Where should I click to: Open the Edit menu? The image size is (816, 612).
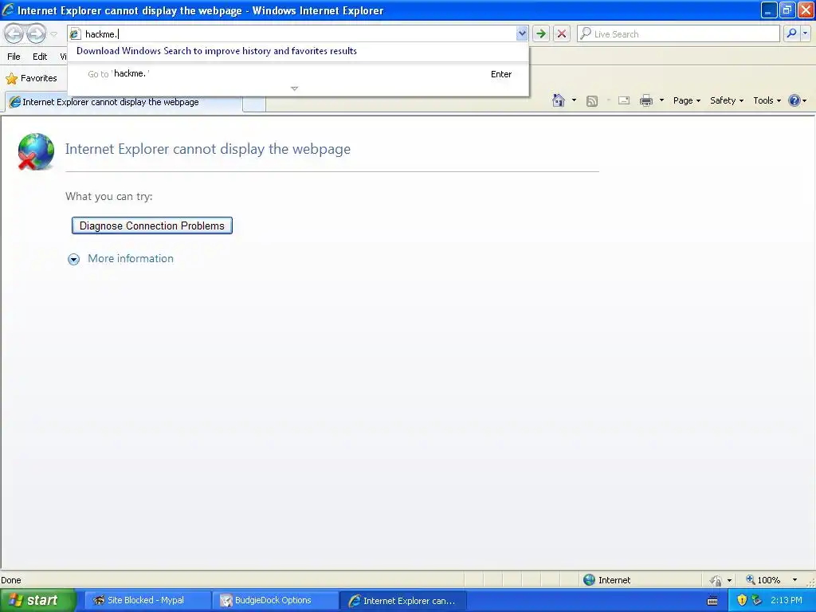click(40, 57)
